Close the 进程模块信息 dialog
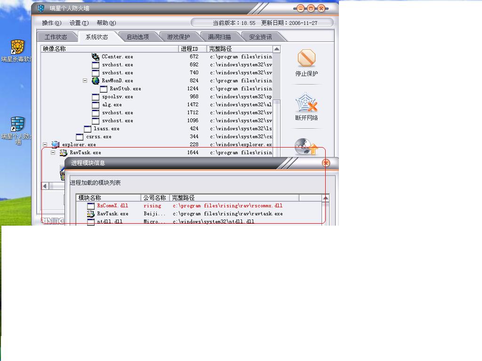Image resolution: width=482 pixels, height=361 pixels. (326, 163)
